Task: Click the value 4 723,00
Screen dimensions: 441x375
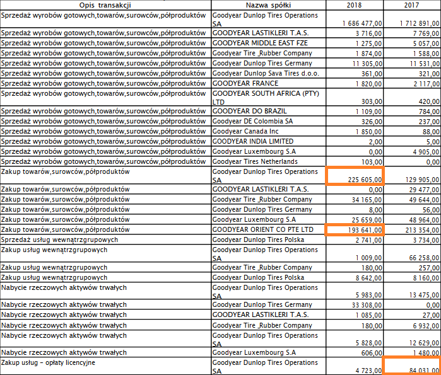Action: point(368,371)
